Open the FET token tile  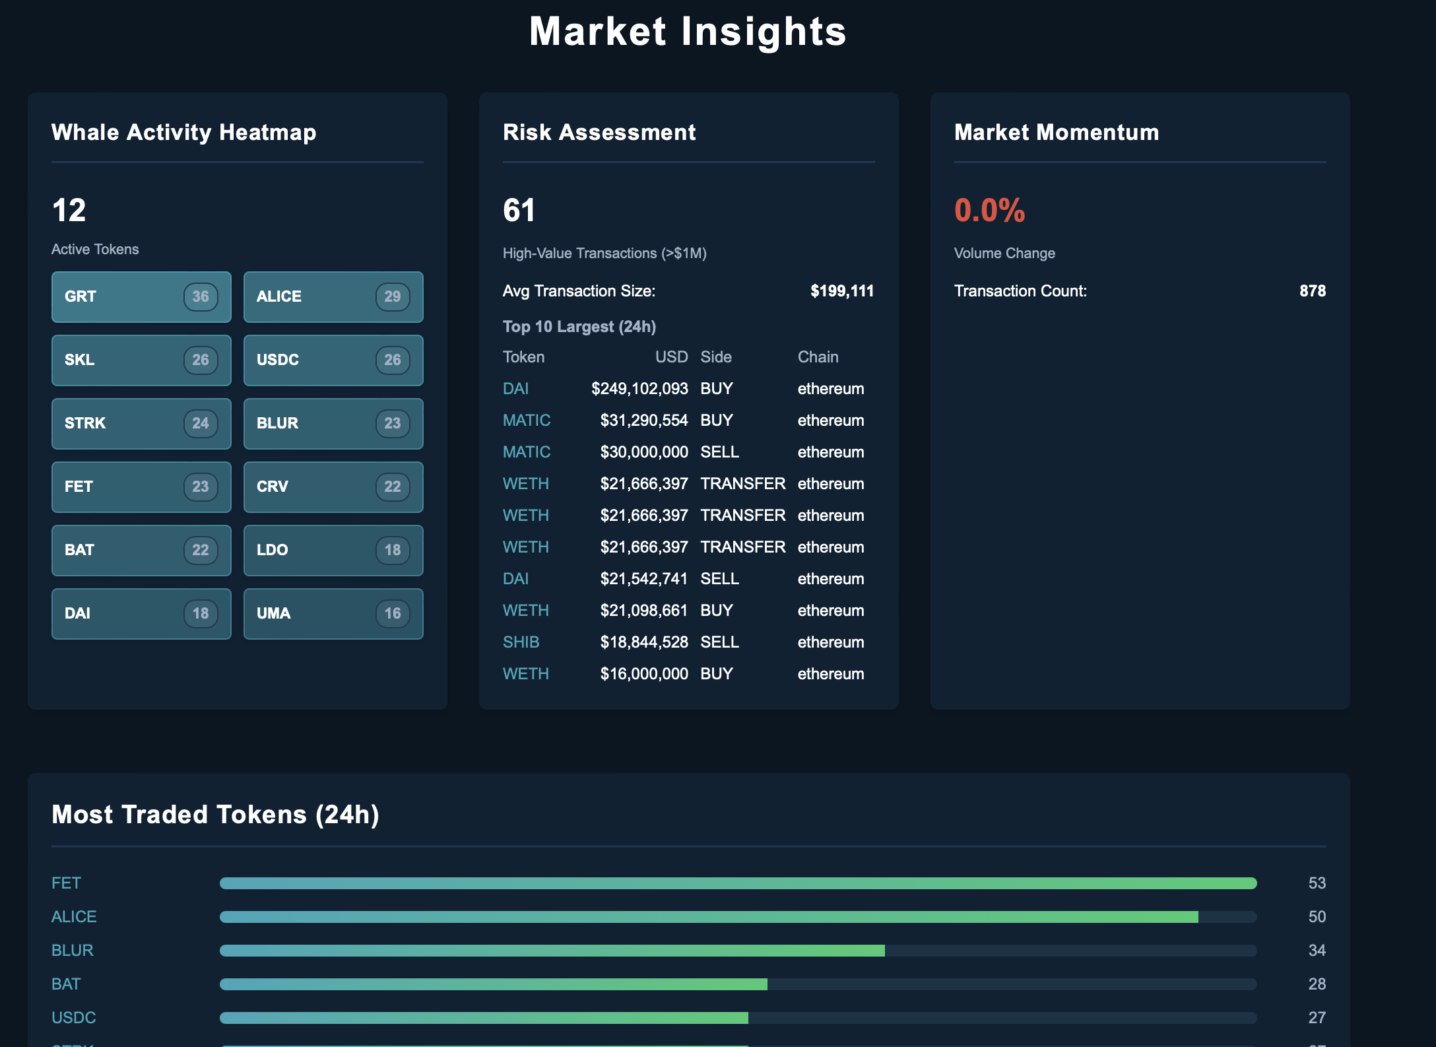pos(141,487)
